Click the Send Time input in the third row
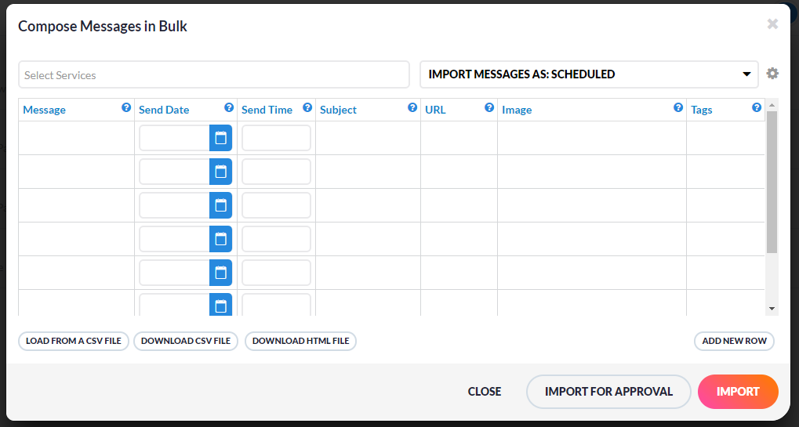This screenshot has height=427, width=799. point(276,205)
